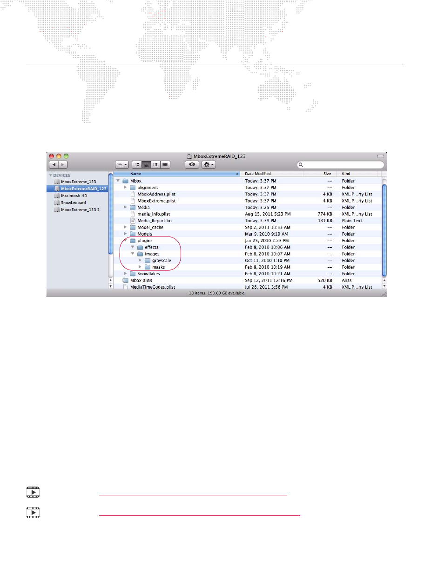Select the MboxExtreme.plist file icon
The height and width of the screenshot is (575, 444).
pos(133,201)
